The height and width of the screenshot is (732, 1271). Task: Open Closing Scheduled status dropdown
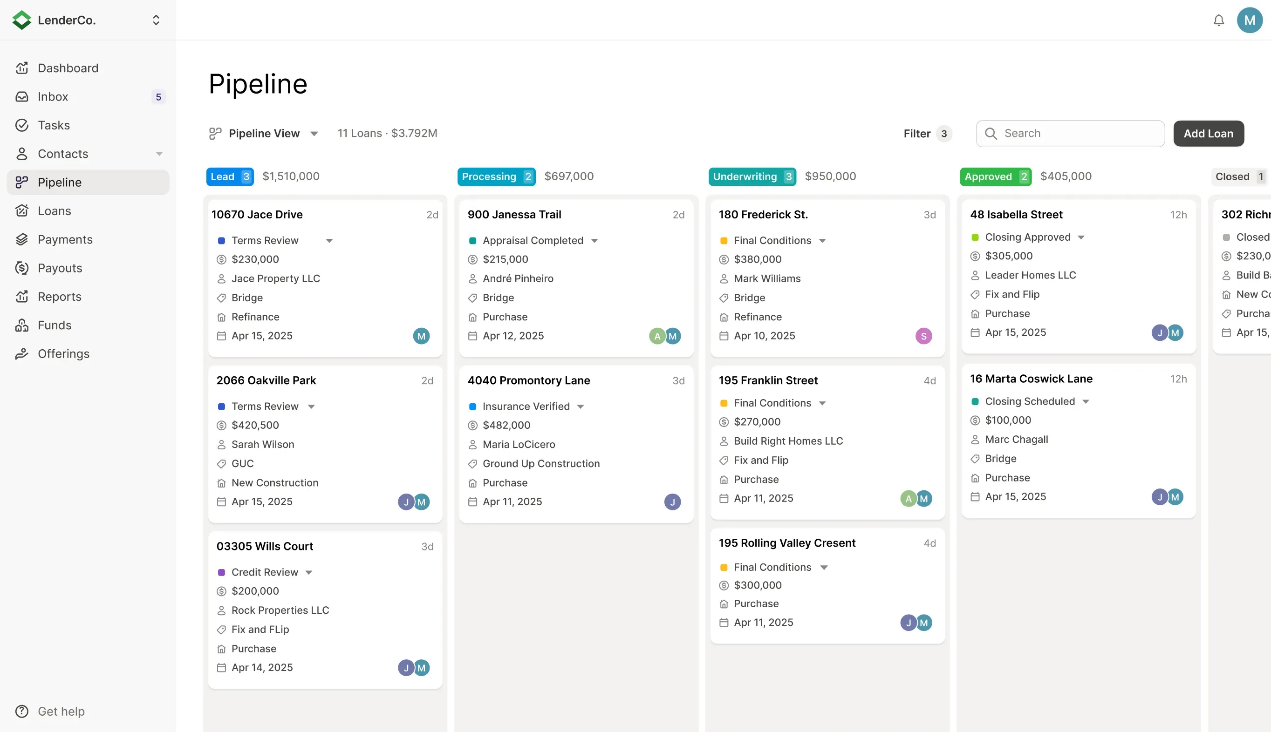tap(1086, 402)
